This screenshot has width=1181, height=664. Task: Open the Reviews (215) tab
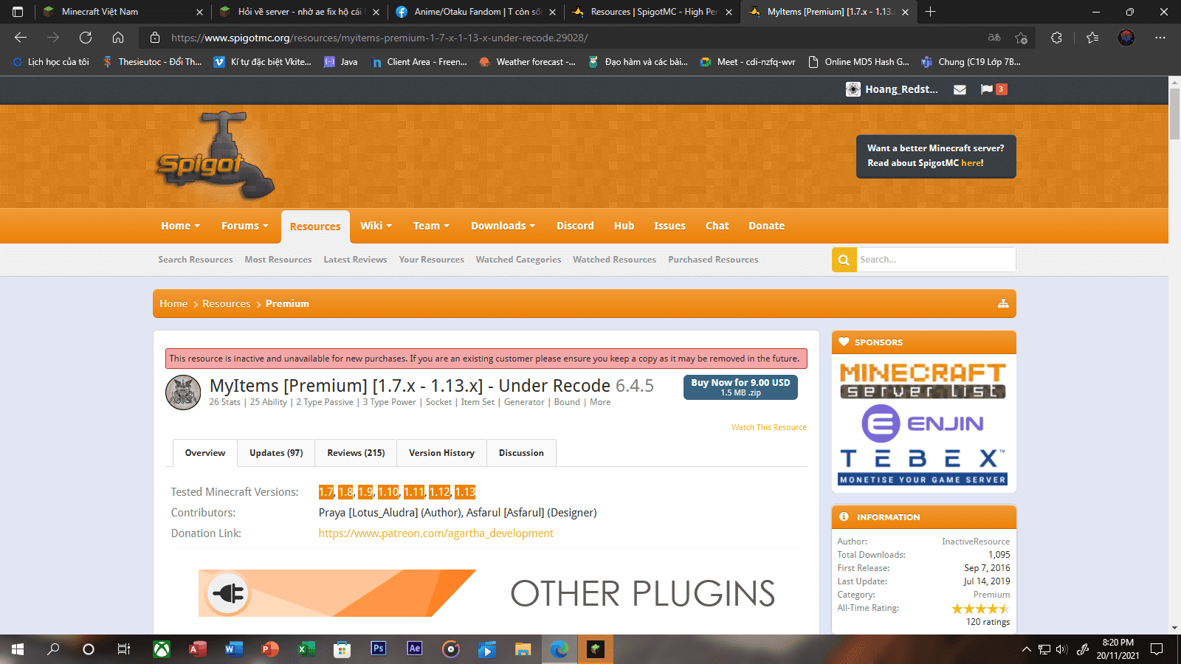[x=356, y=453]
